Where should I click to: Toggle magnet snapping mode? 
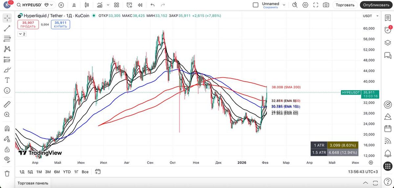pyautogui.click(x=7, y=129)
